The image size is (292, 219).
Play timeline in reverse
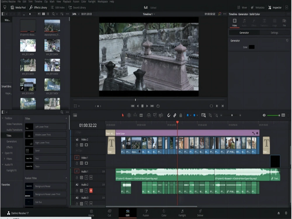click(x=138, y=106)
